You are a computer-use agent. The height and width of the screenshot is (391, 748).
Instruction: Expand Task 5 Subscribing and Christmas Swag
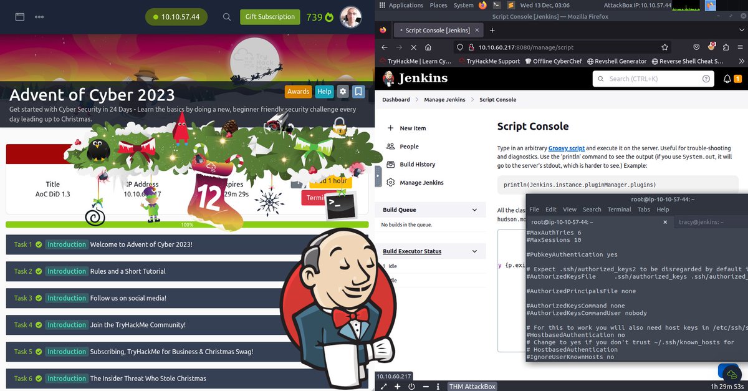[187, 352]
